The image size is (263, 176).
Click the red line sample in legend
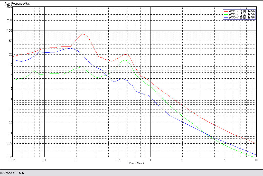pos(226,11)
